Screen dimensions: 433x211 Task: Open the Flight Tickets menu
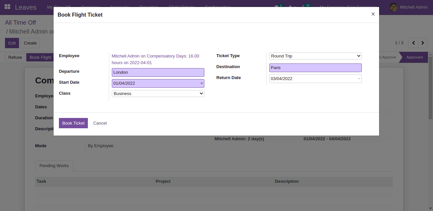[x=181, y=7]
